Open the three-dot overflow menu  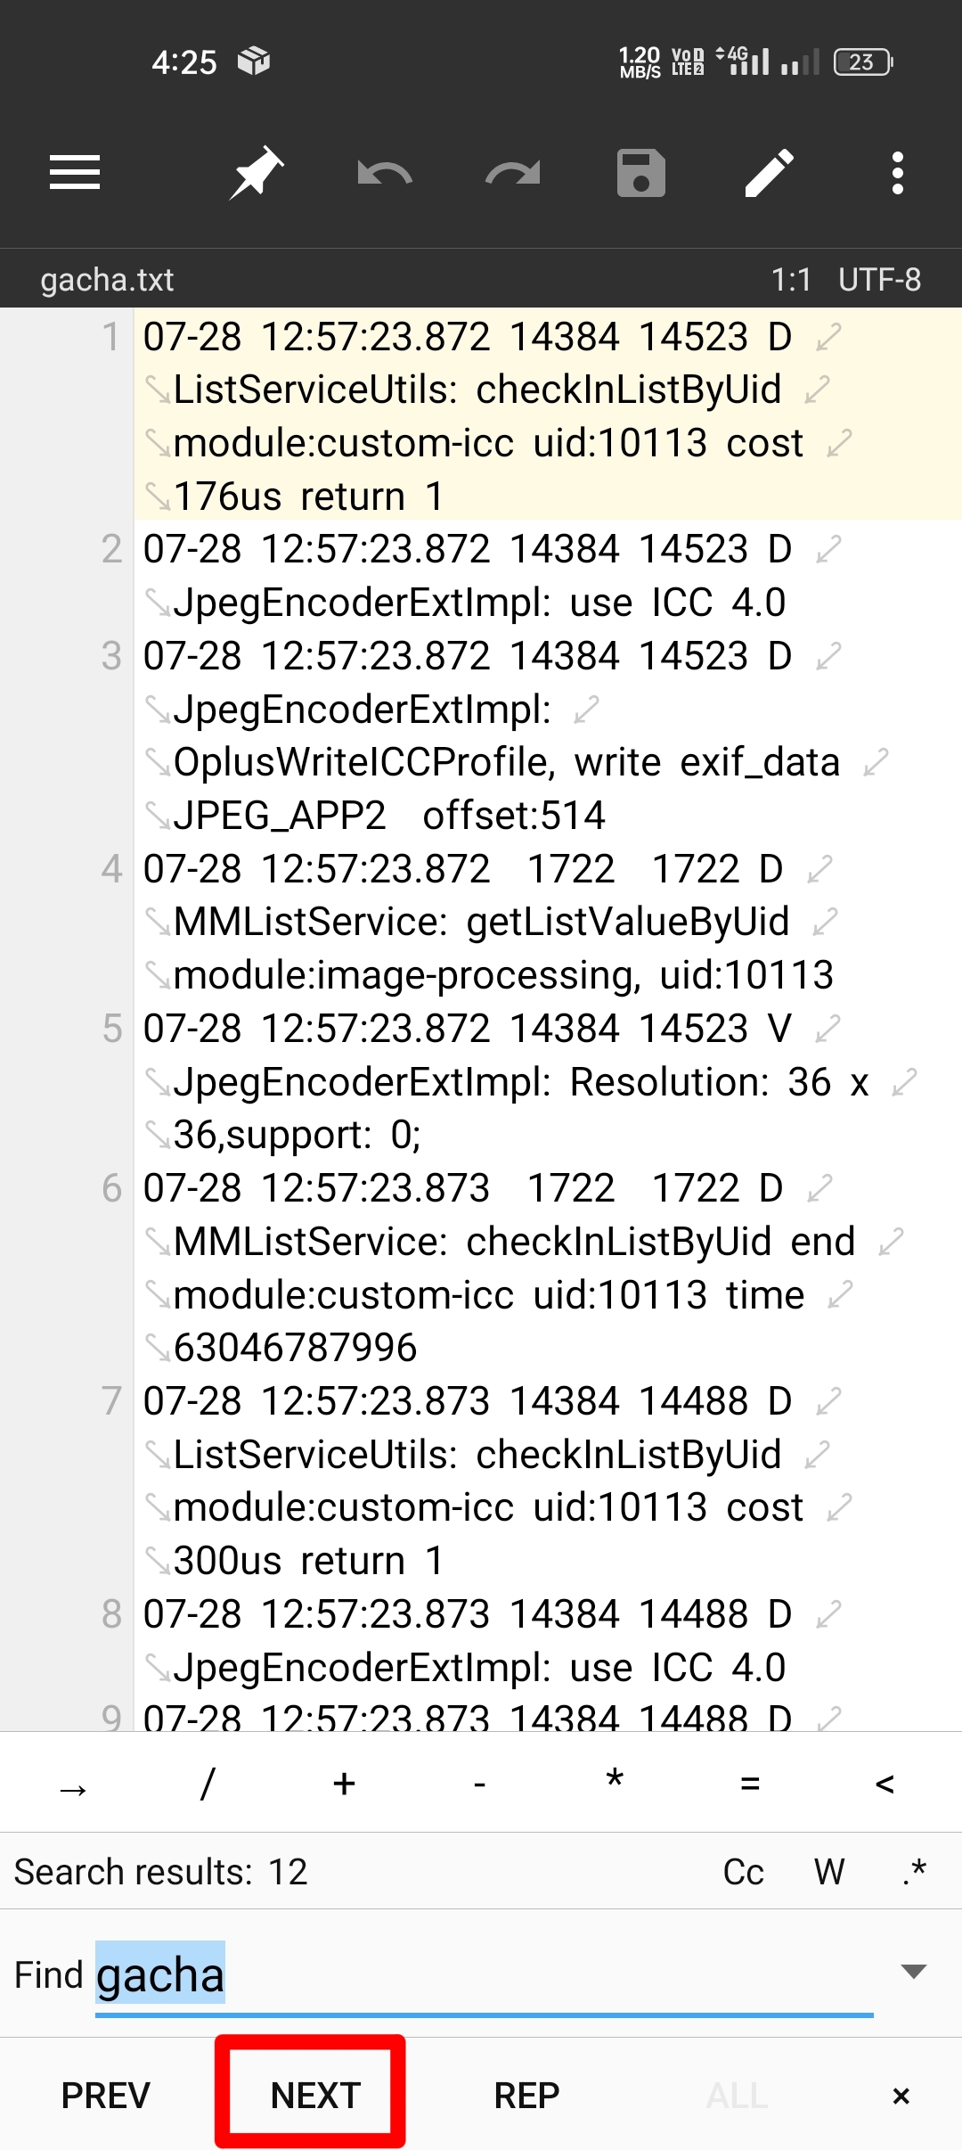pos(898,173)
